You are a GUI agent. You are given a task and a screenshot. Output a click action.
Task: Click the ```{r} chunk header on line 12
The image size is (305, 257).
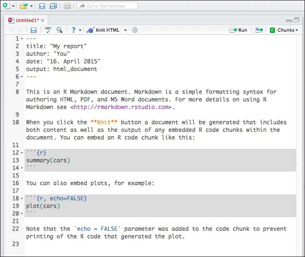click(x=36, y=153)
